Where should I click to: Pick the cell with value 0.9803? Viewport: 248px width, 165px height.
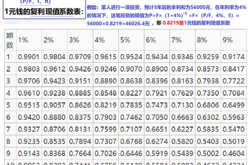(x=29, y=69)
